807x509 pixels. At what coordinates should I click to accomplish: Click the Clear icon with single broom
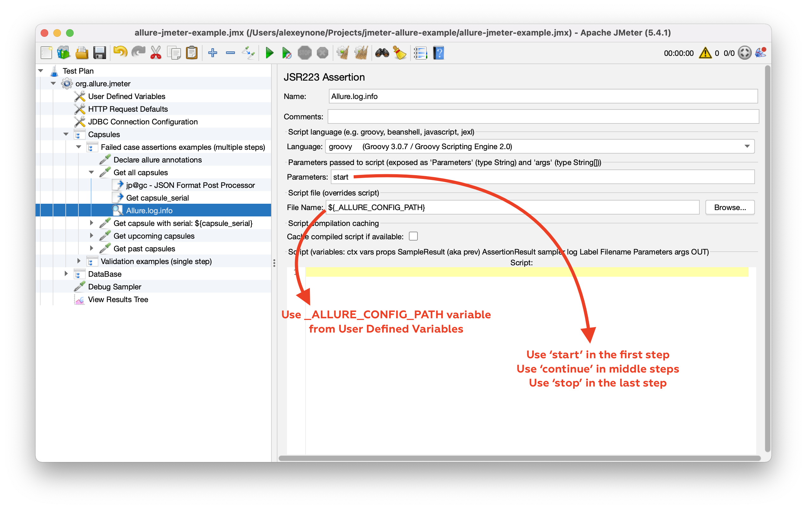pos(343,53)
